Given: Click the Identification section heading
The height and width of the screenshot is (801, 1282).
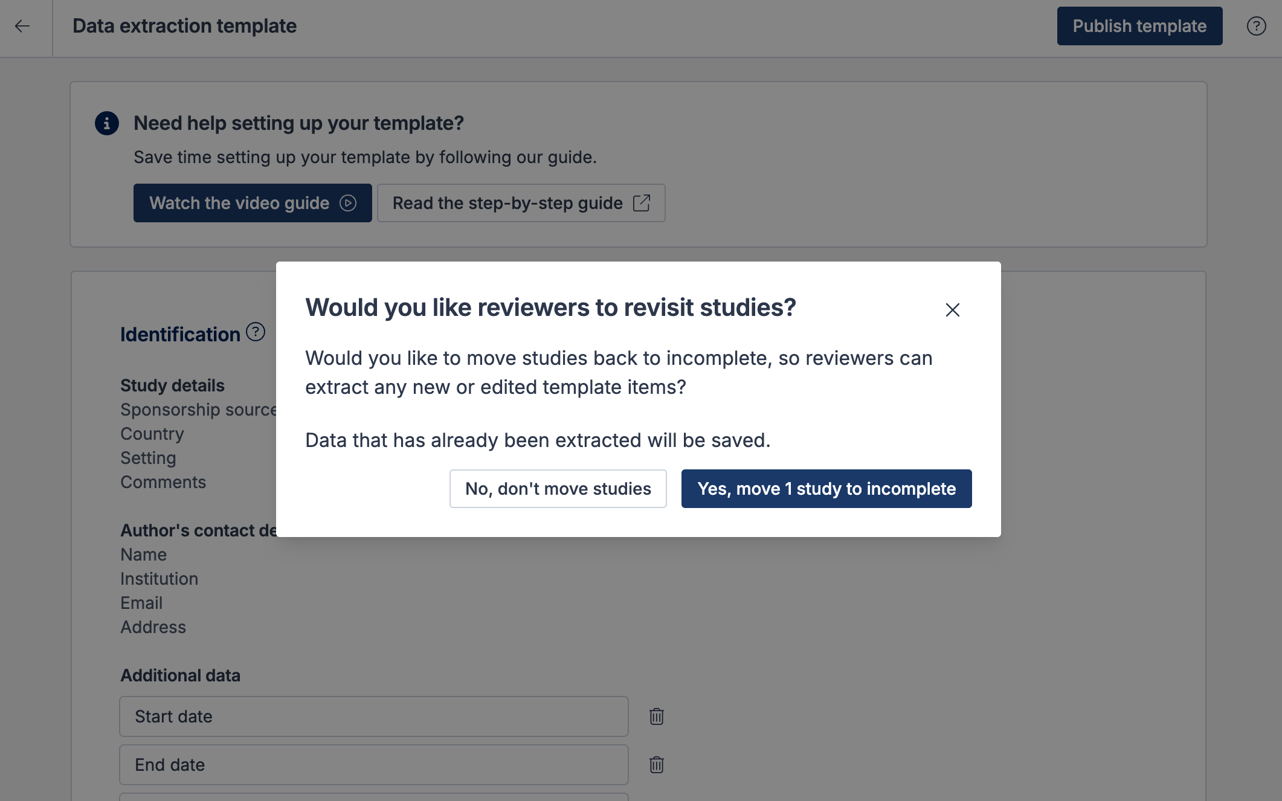Looking at the screenshot, I should (x=180, y=335).
